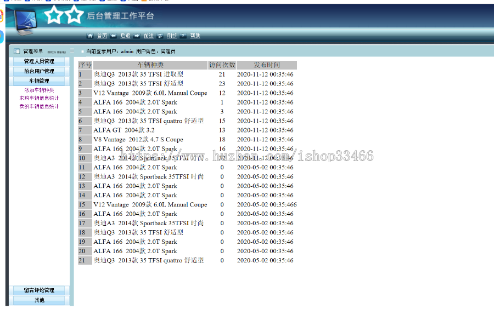Screen dimensions: 494x309
Task: Click the visit count 23 in row 2
Action: 222,84
